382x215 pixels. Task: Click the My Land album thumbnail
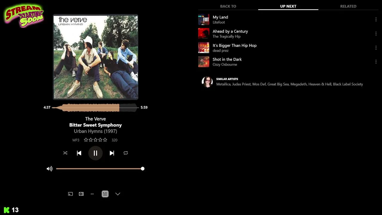[204, 19]
